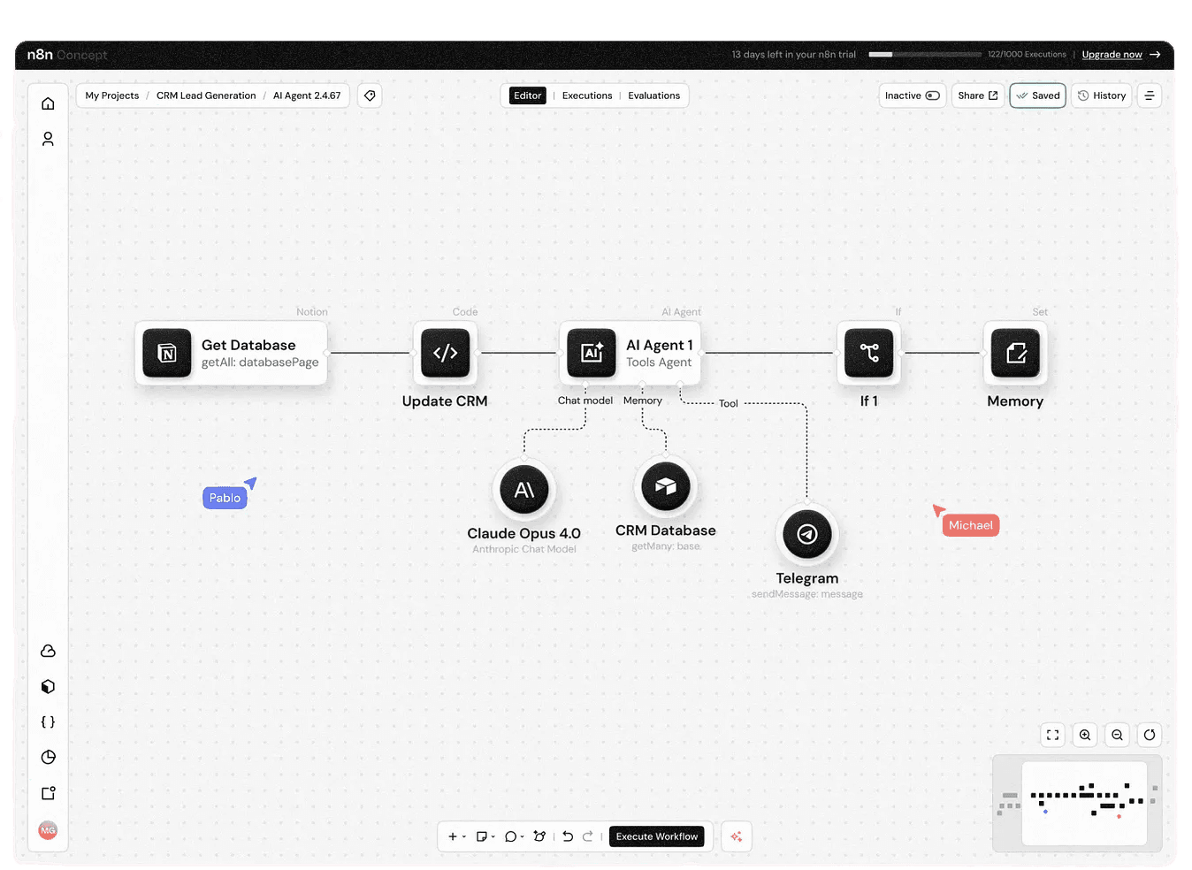1192x870 pixels.
Task: Open the Home icon in sidebar
Action: 48,103
